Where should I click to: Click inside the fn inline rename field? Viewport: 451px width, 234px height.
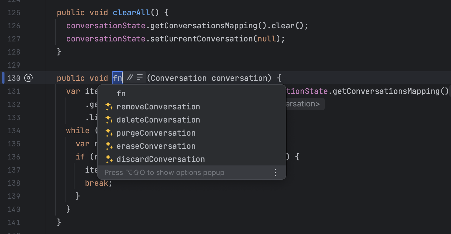[118, 78]
